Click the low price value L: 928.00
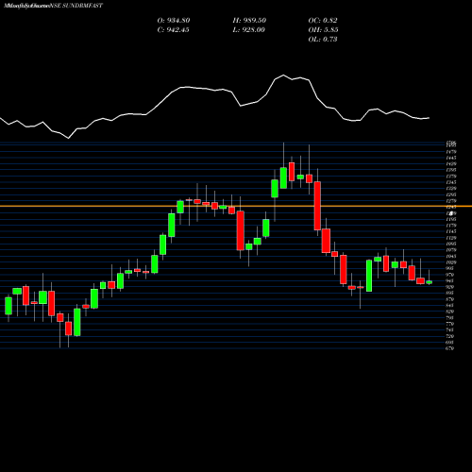The height and width of the screenshot is (472, 472). coord(249,30)
